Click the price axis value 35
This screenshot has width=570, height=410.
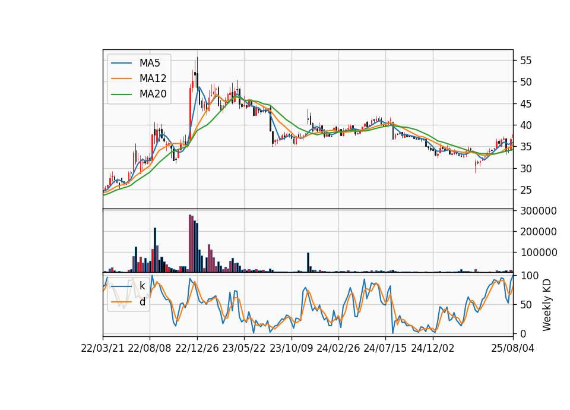click(526, 147)
